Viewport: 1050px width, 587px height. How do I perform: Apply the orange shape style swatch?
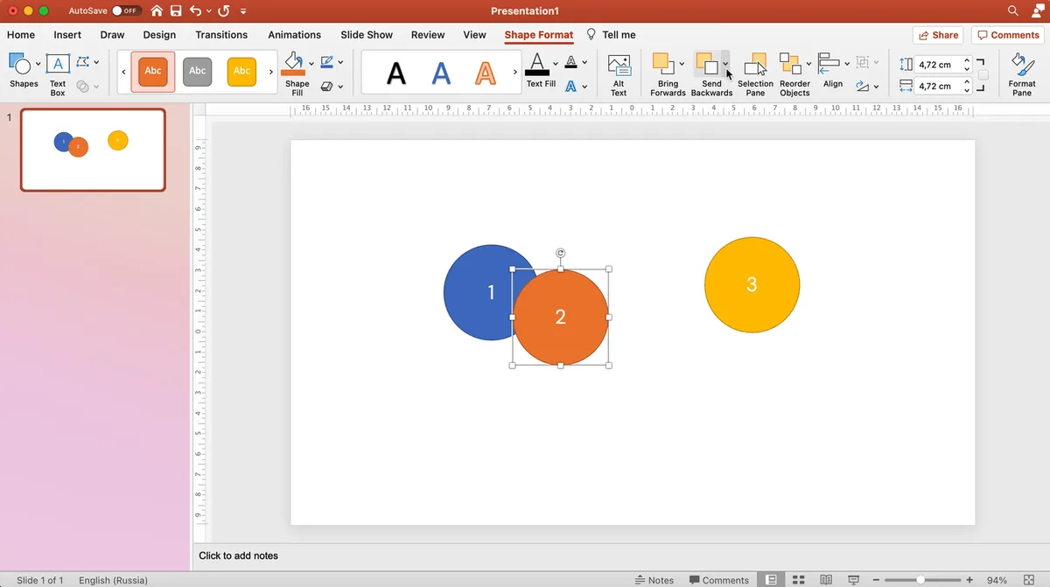tap(153, 72)
